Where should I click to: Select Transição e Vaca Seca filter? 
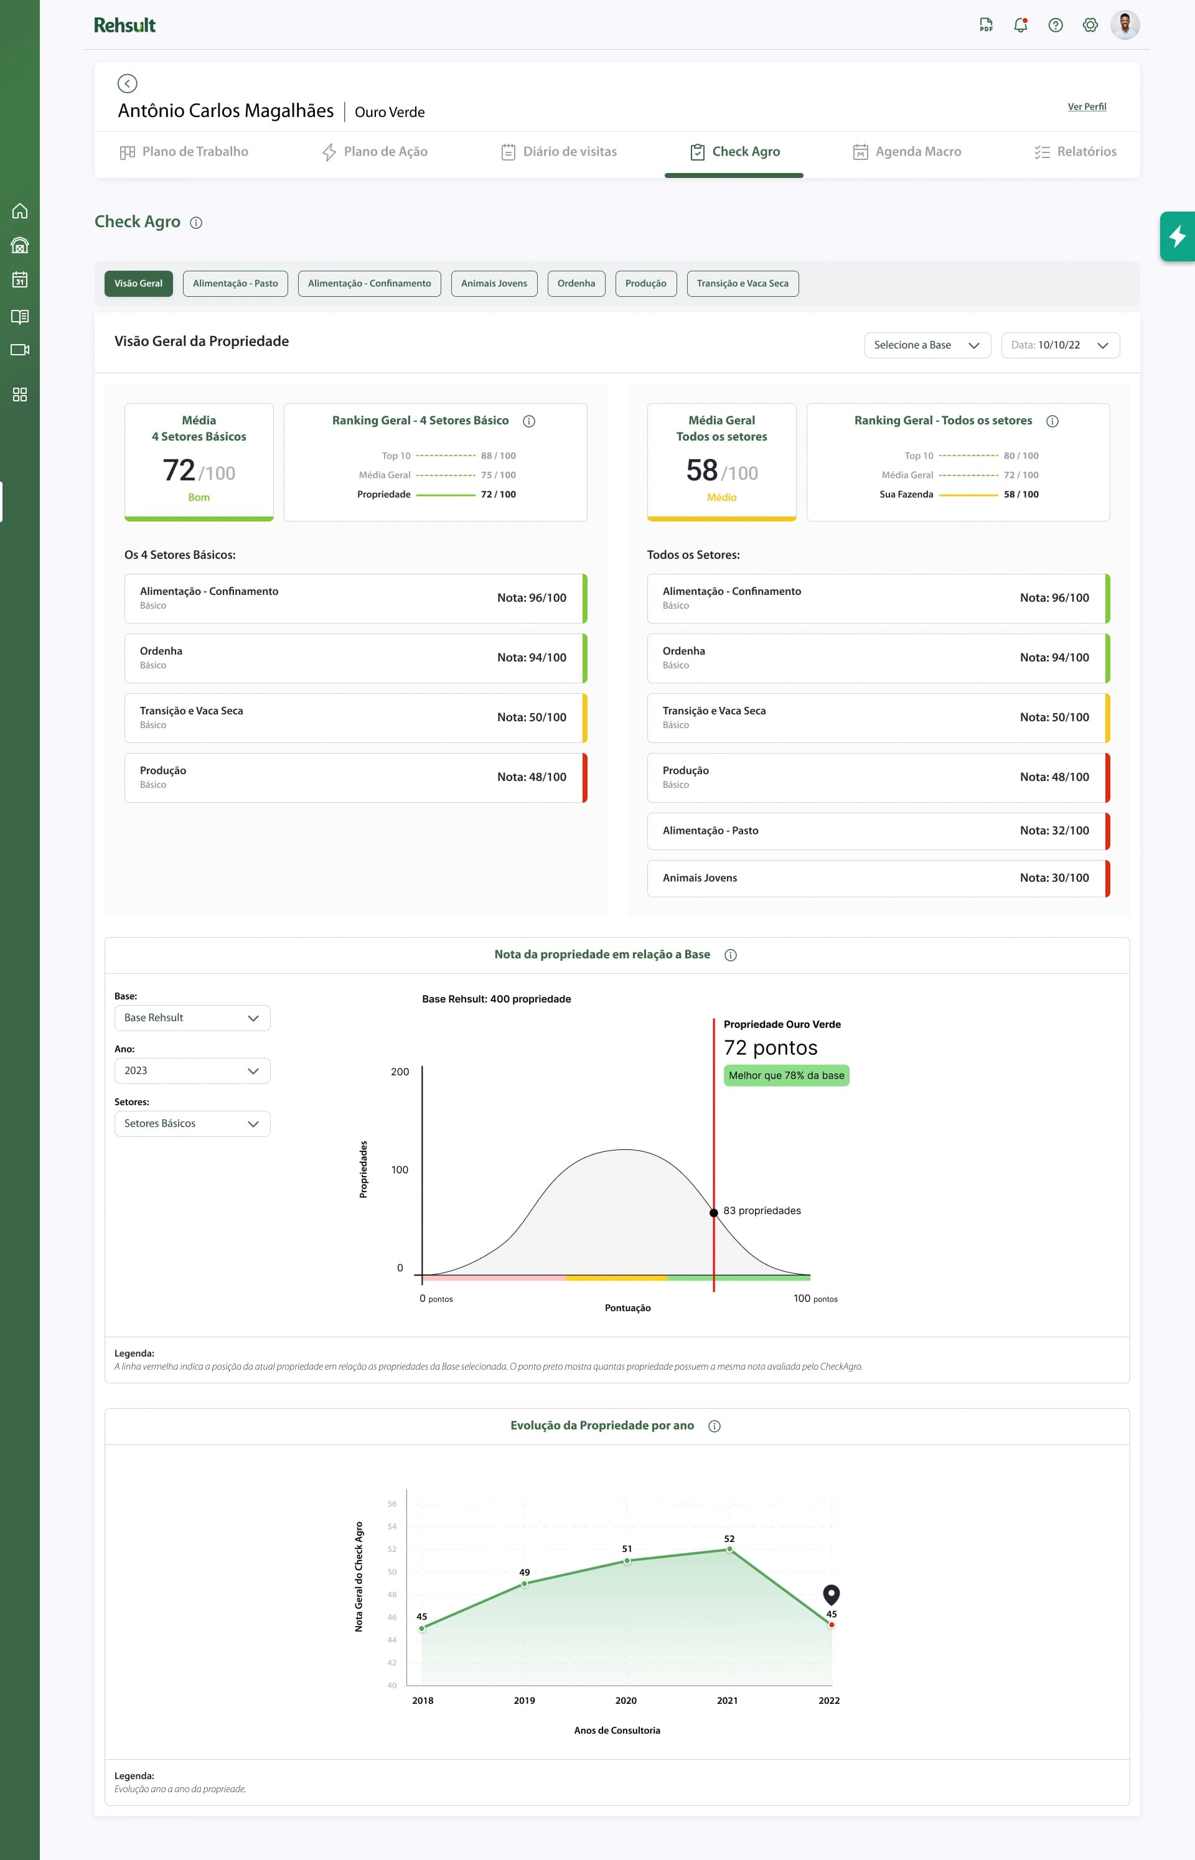[x=743, y=283]
